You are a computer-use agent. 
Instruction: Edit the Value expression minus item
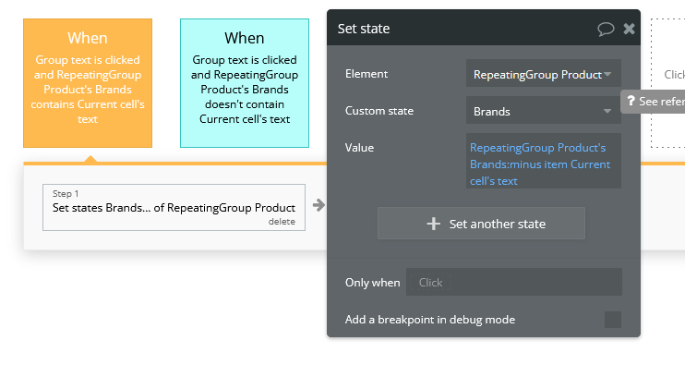coord(543,164)
